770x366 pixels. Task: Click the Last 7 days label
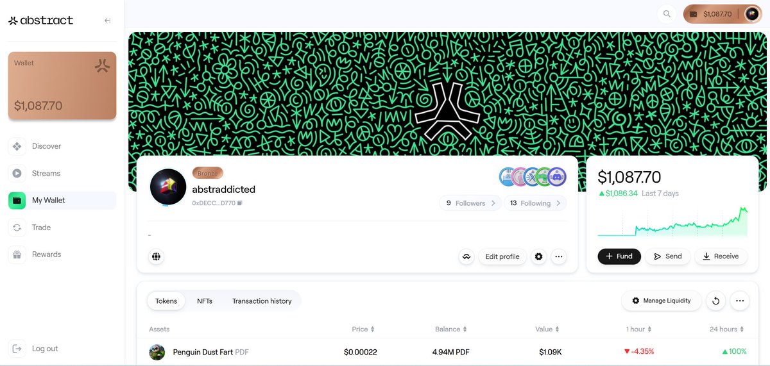pyautogui.click(x=660, y=194)
